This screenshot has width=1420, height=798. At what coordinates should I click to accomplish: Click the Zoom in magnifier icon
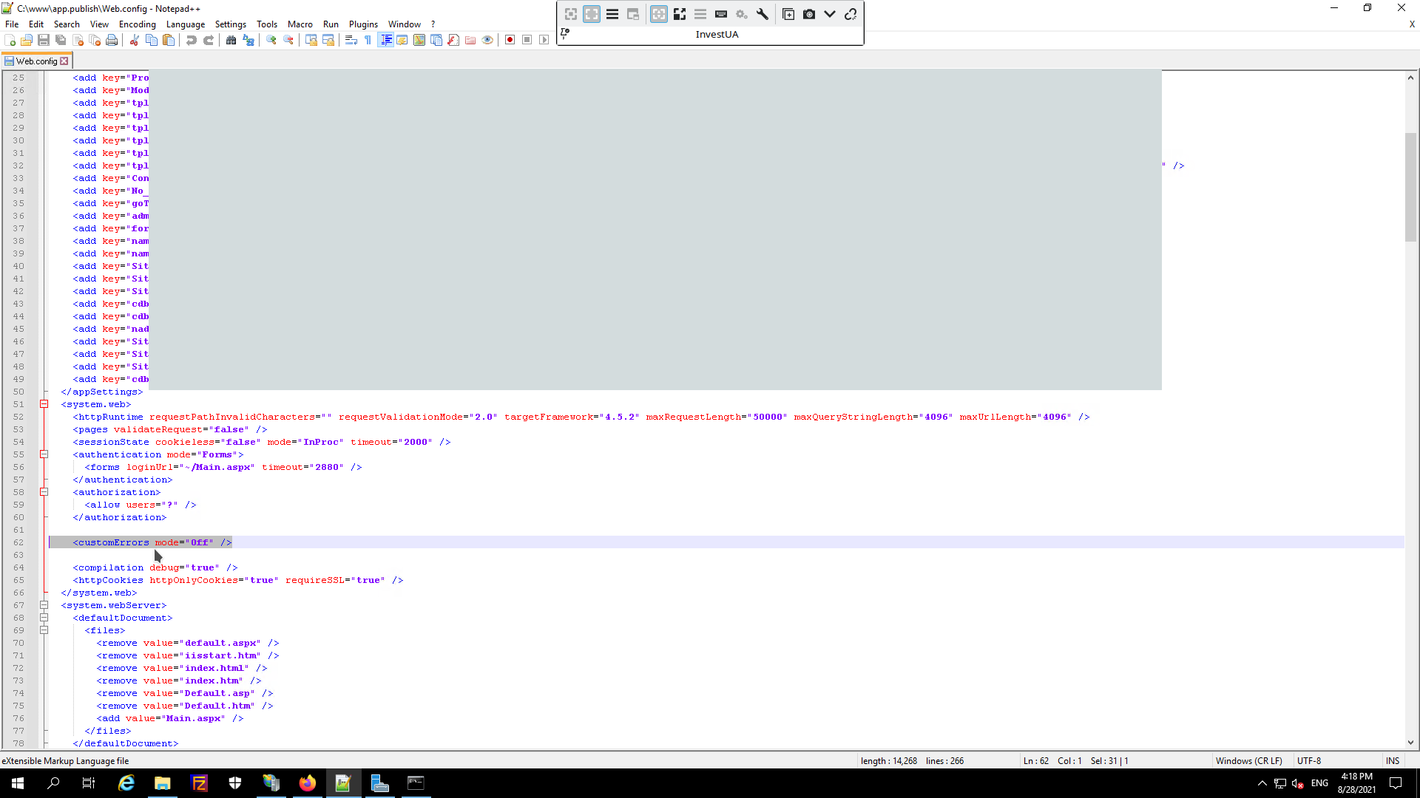point(271,40)
